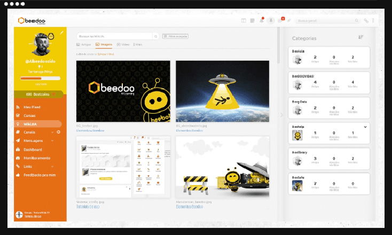Click the Tutoriais de uso link

click(88, 207)
